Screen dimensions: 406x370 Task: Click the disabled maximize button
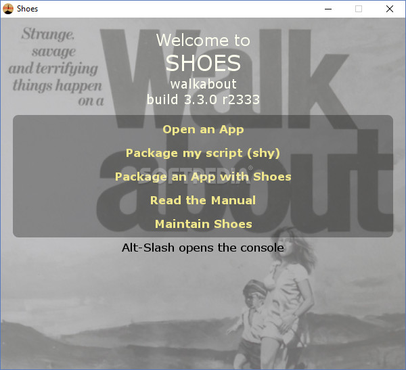359,9
